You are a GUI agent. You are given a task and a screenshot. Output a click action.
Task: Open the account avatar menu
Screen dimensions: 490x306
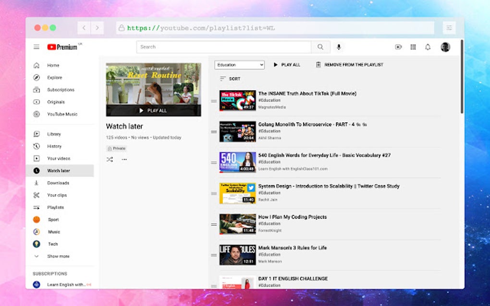pos(445,47)
